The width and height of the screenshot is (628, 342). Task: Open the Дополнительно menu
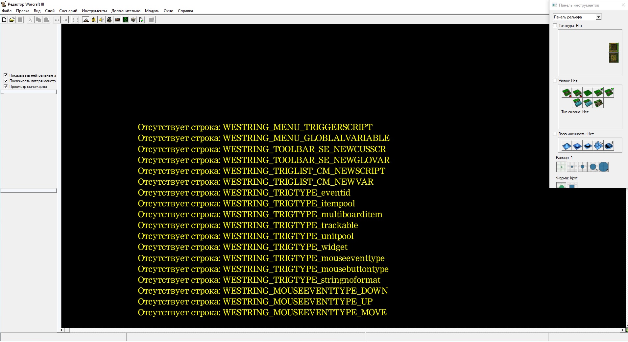coord(126,11)
